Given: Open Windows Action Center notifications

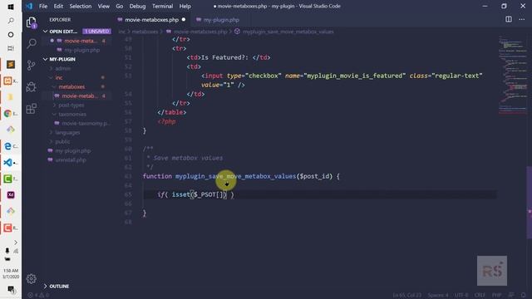Looking at the screenshot, I should [11, 289].
